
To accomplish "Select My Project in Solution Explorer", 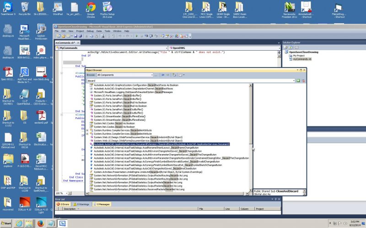I will coord(298,56).
